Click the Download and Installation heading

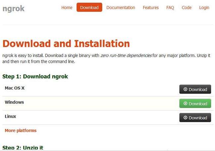tap(66, 44)
